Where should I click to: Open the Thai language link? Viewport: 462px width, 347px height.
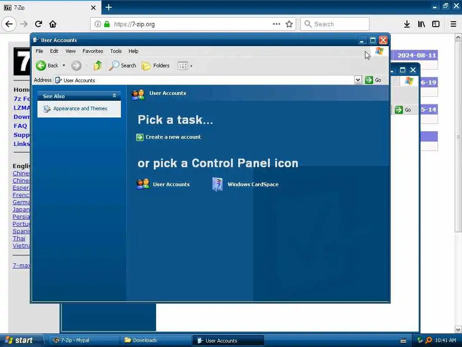(19, 238)
